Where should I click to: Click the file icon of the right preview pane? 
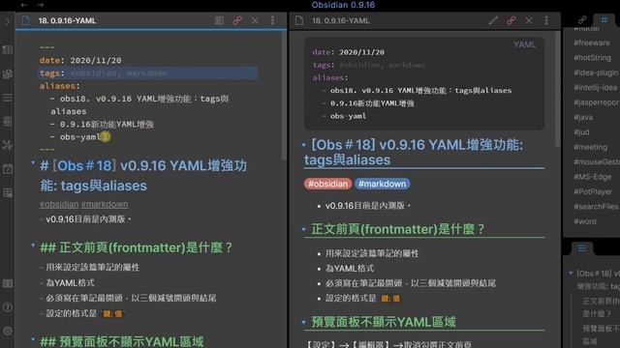(299, 20)
